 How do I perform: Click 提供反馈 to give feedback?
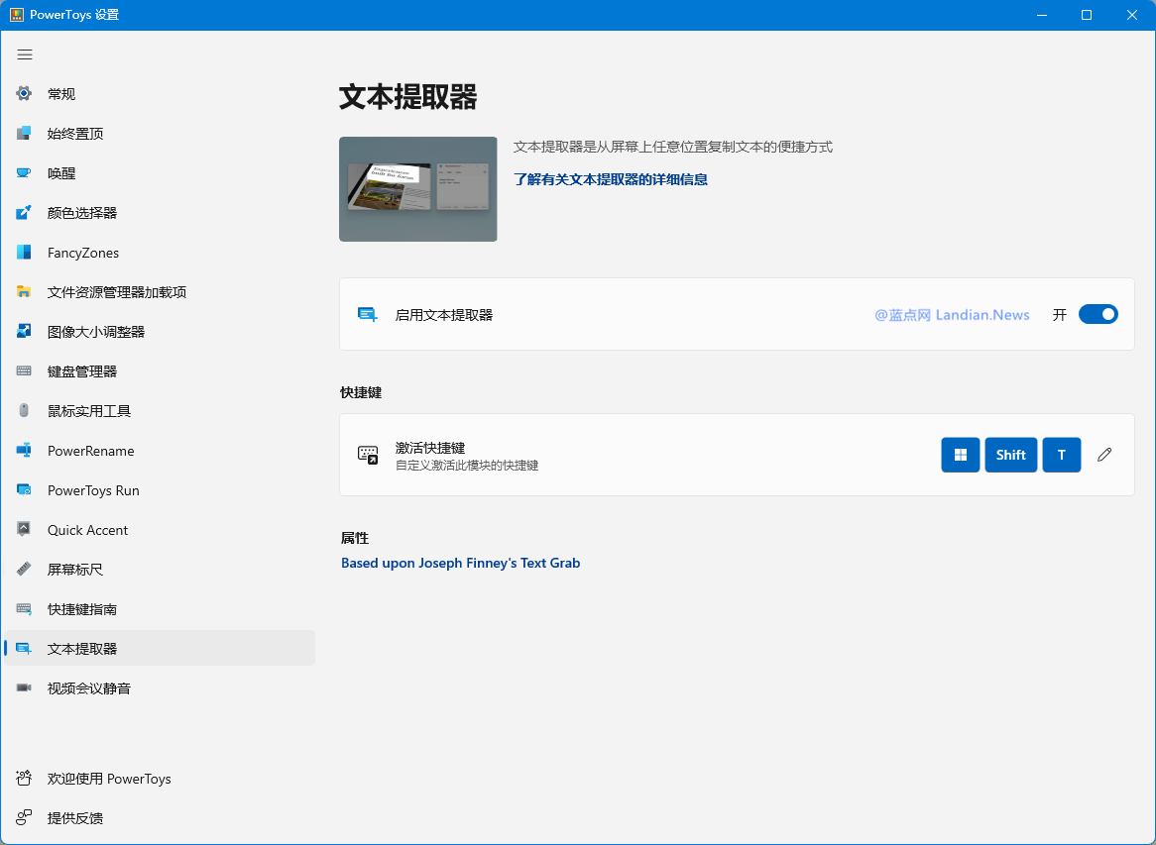coord(160,817)
